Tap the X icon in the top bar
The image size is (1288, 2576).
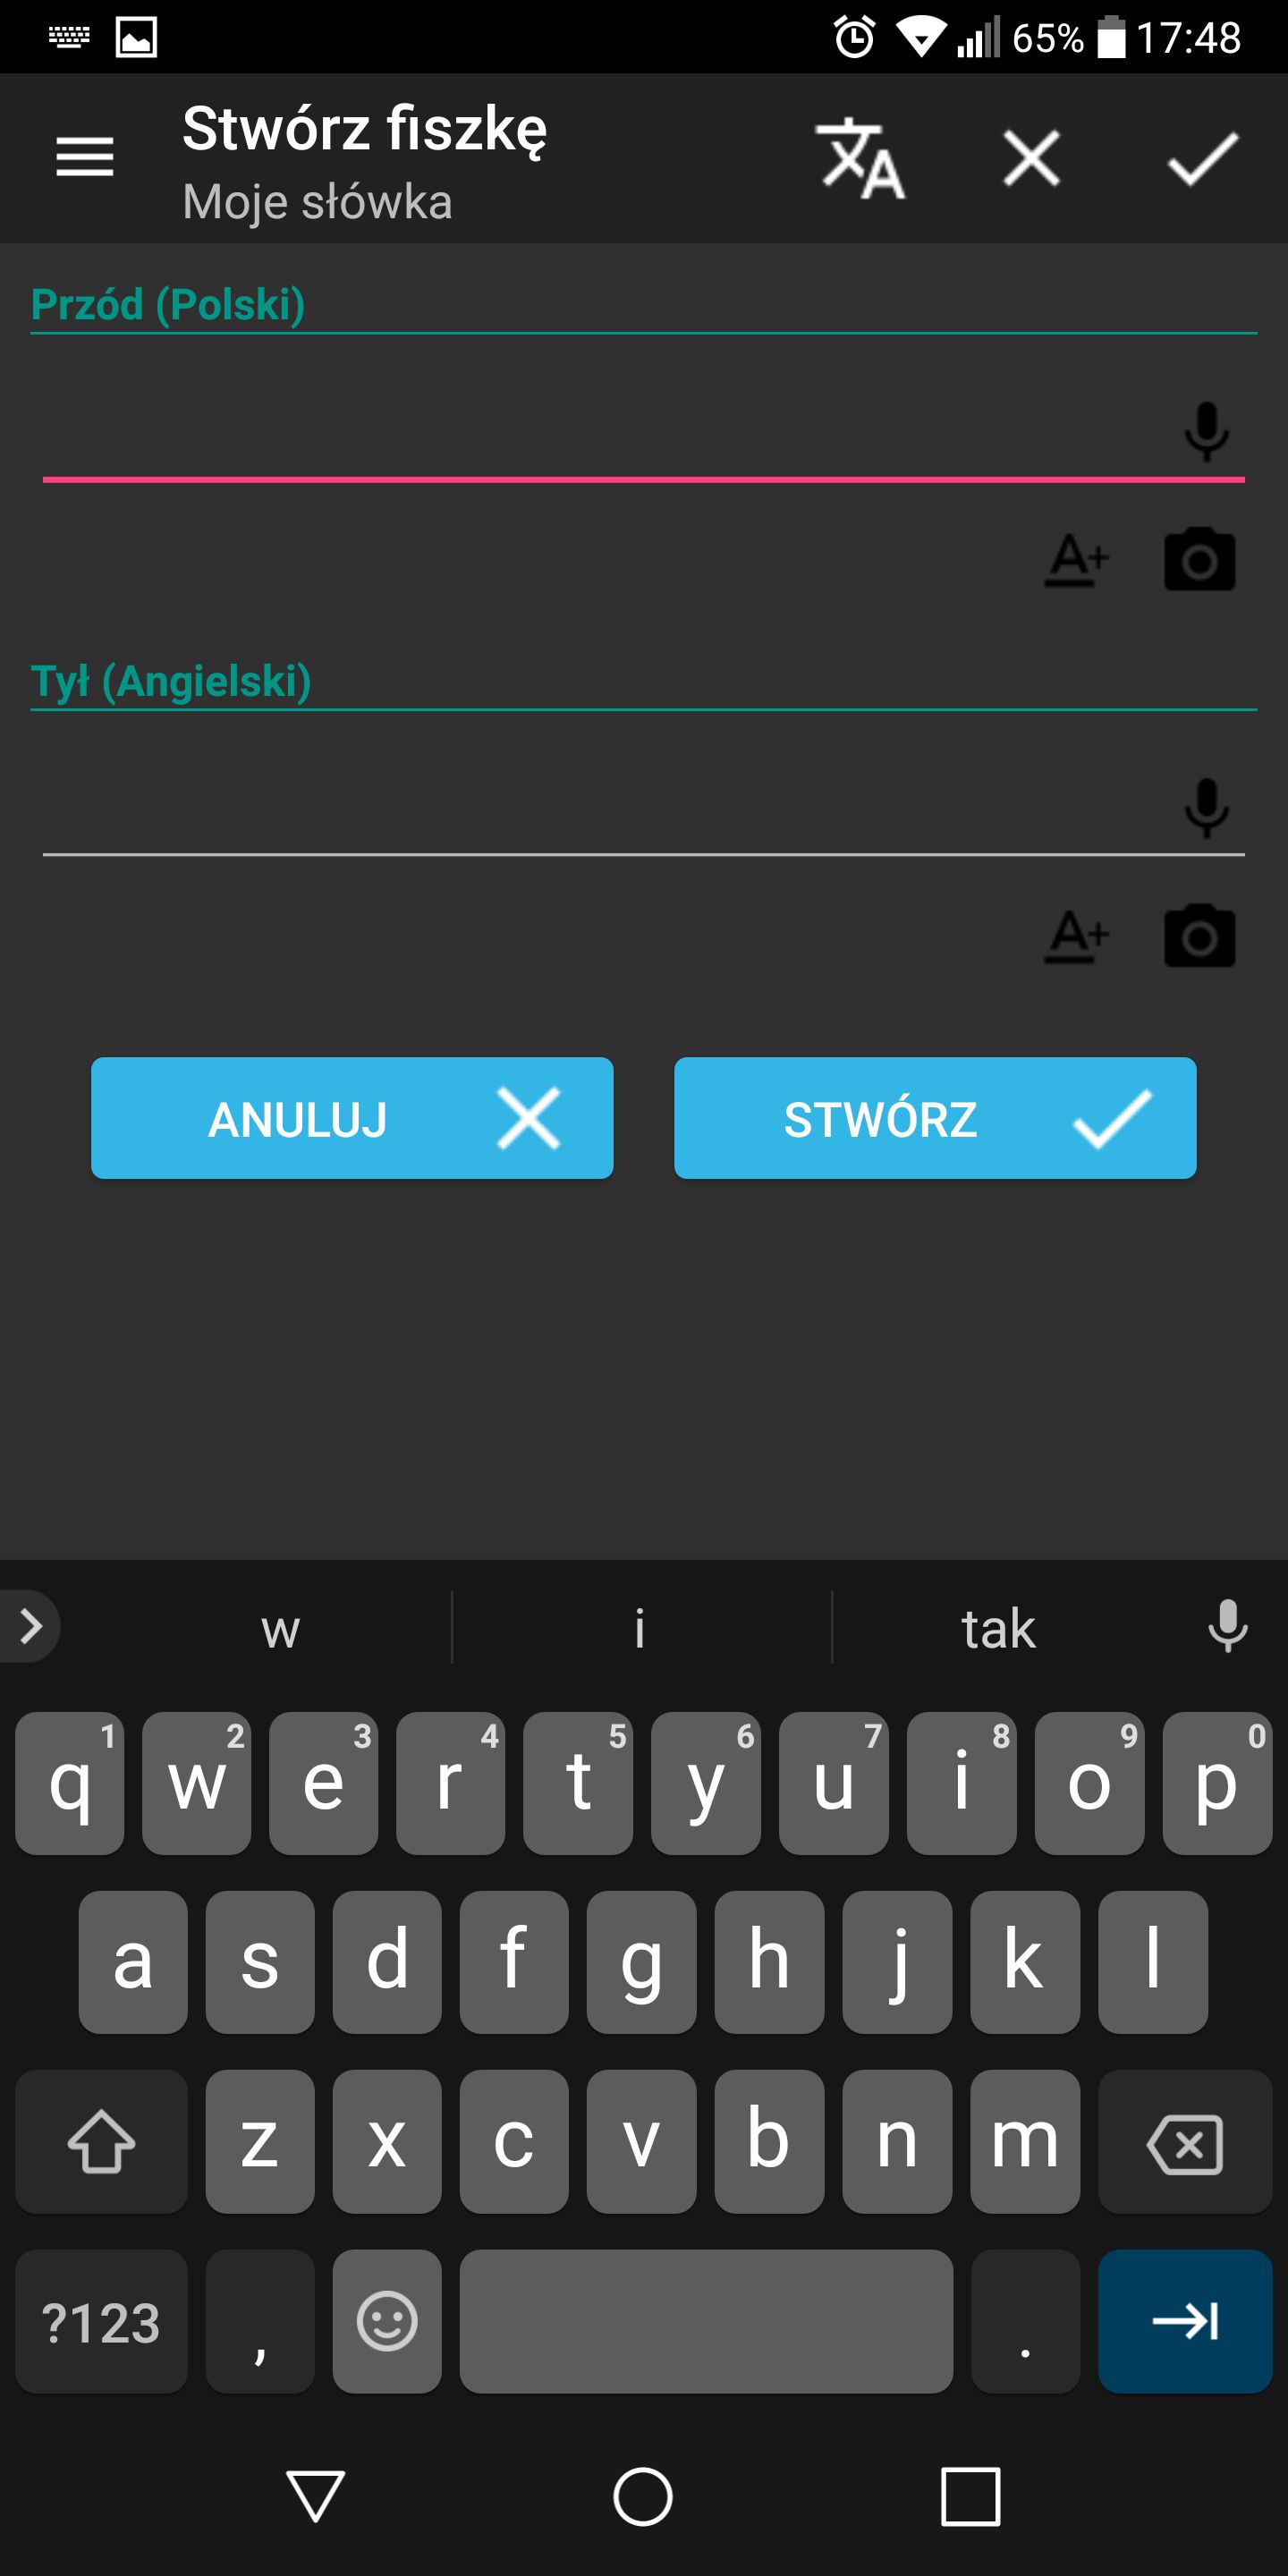(1031, 158)
